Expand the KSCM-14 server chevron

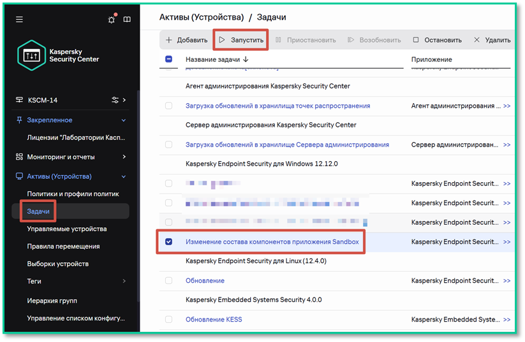click(x=124, y=100)
